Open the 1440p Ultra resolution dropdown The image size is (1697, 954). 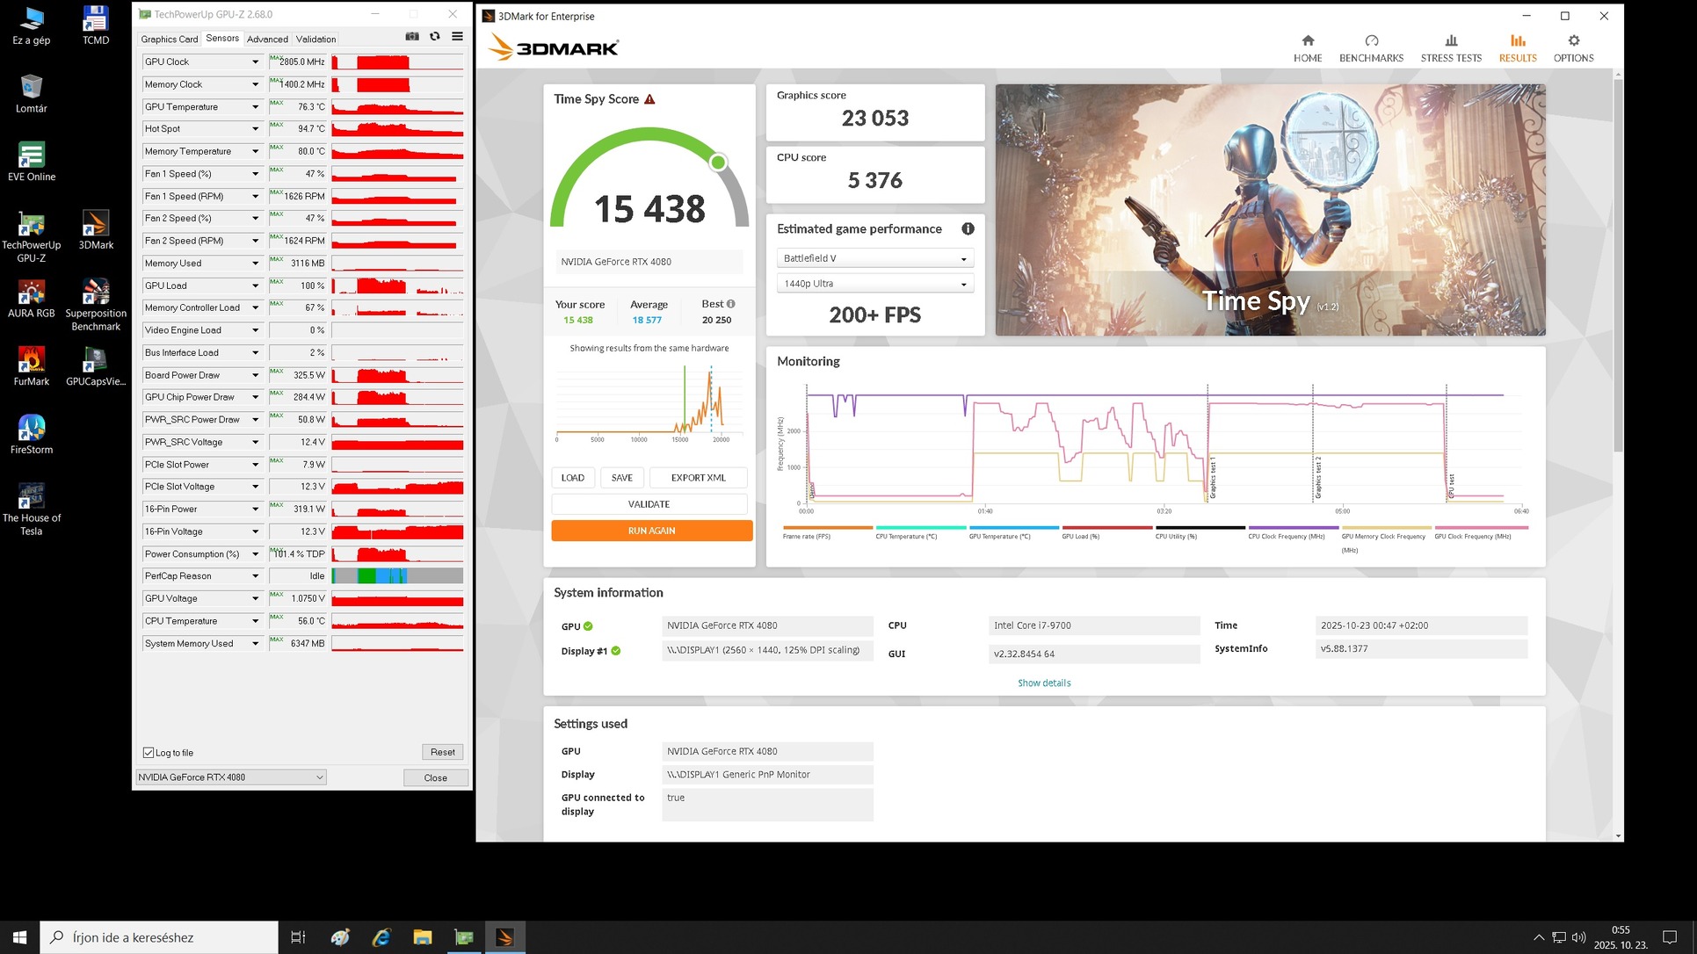click(874, 284)
